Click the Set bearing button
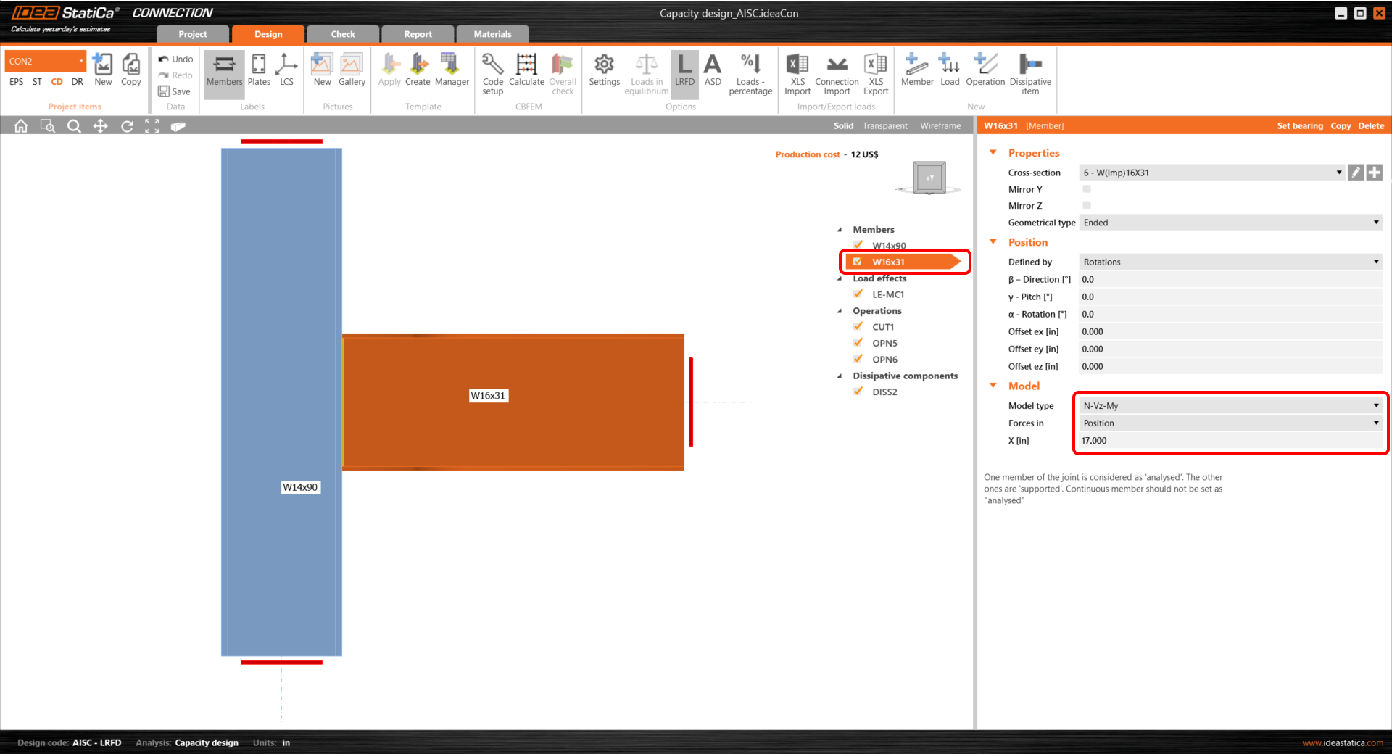This screenshot has height=754, width=1392. point(1300,125)
